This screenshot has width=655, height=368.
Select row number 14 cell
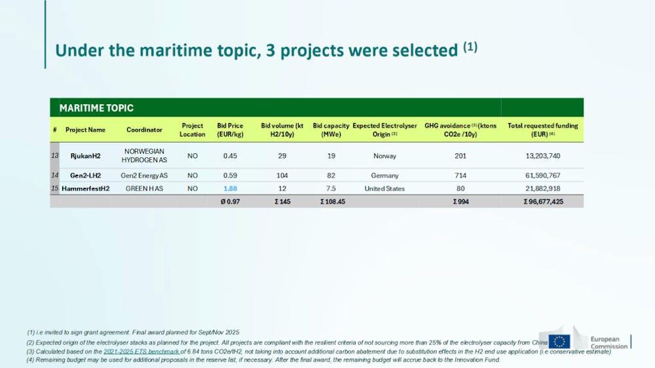(x=55, y=175)
